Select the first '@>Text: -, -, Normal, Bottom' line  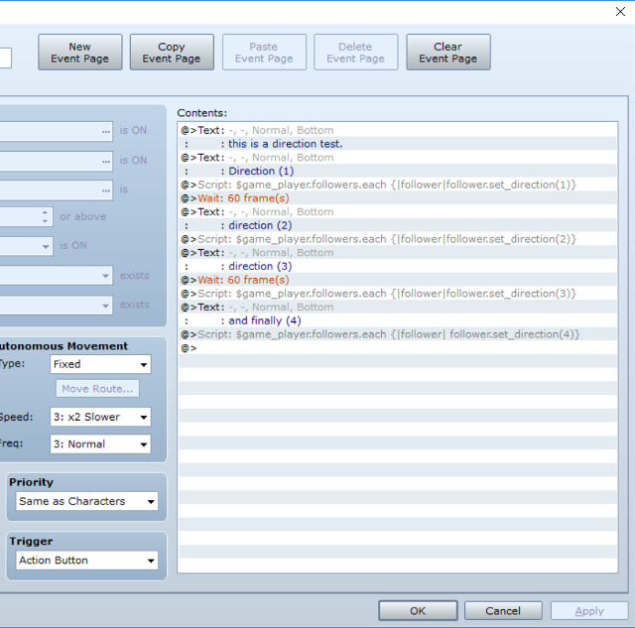[x=398, y=130]
